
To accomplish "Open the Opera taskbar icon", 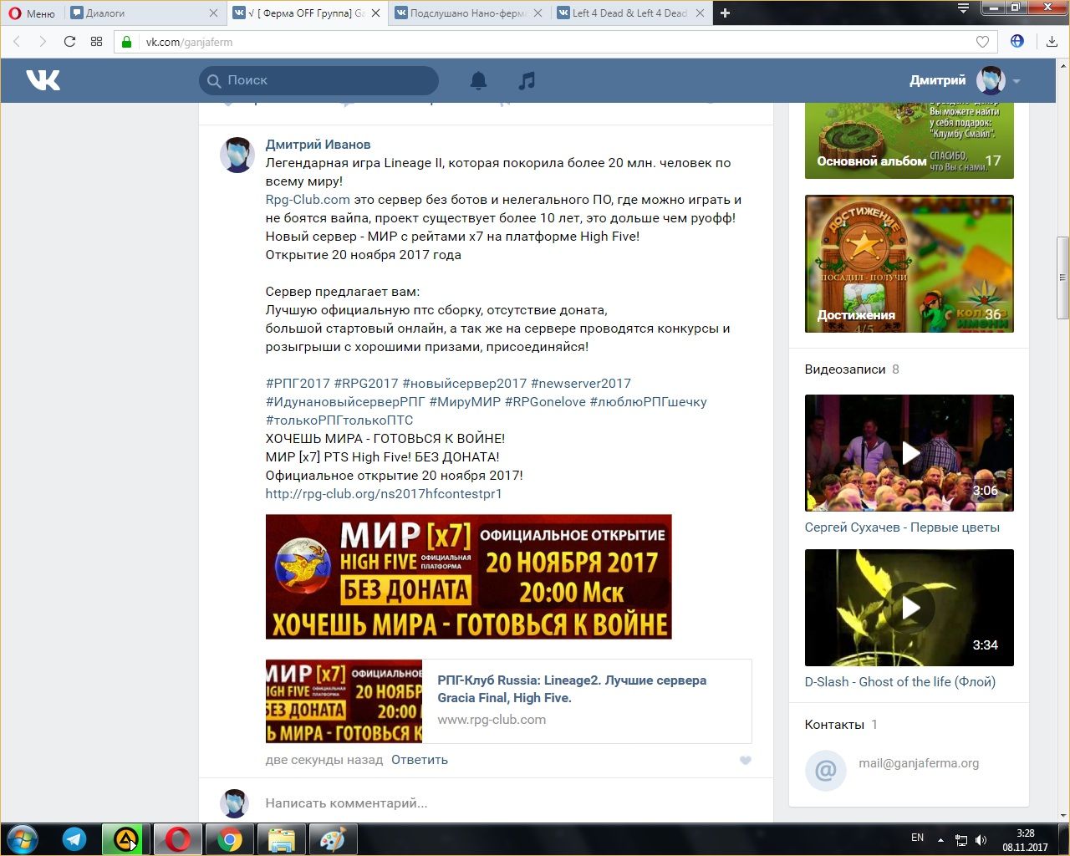I will [177, 839].
